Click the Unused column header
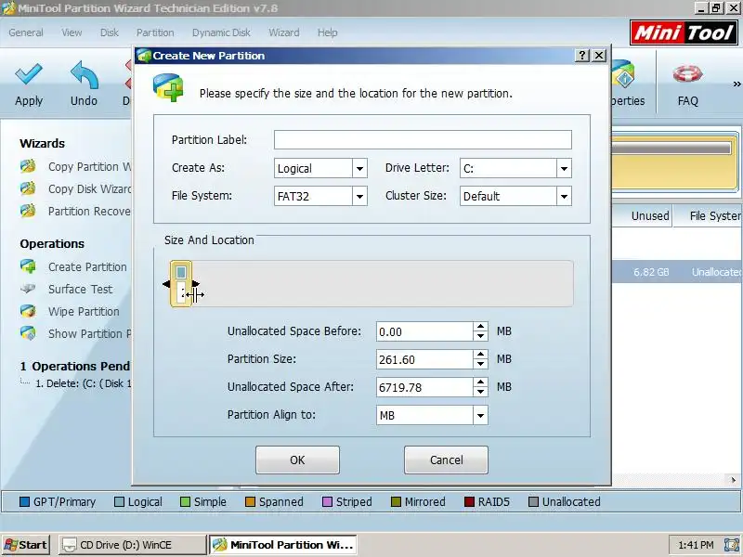The height and width of the screenshot is (557, 743). click(x=642, y=216)
